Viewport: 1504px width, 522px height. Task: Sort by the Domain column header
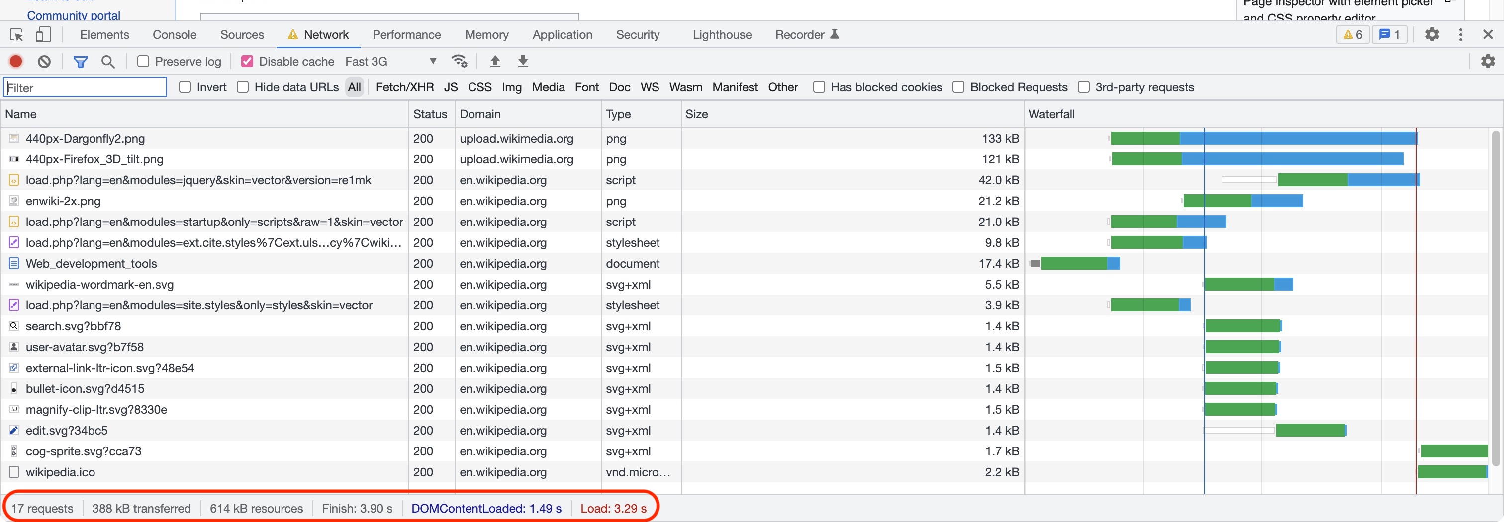coord(528,114)
